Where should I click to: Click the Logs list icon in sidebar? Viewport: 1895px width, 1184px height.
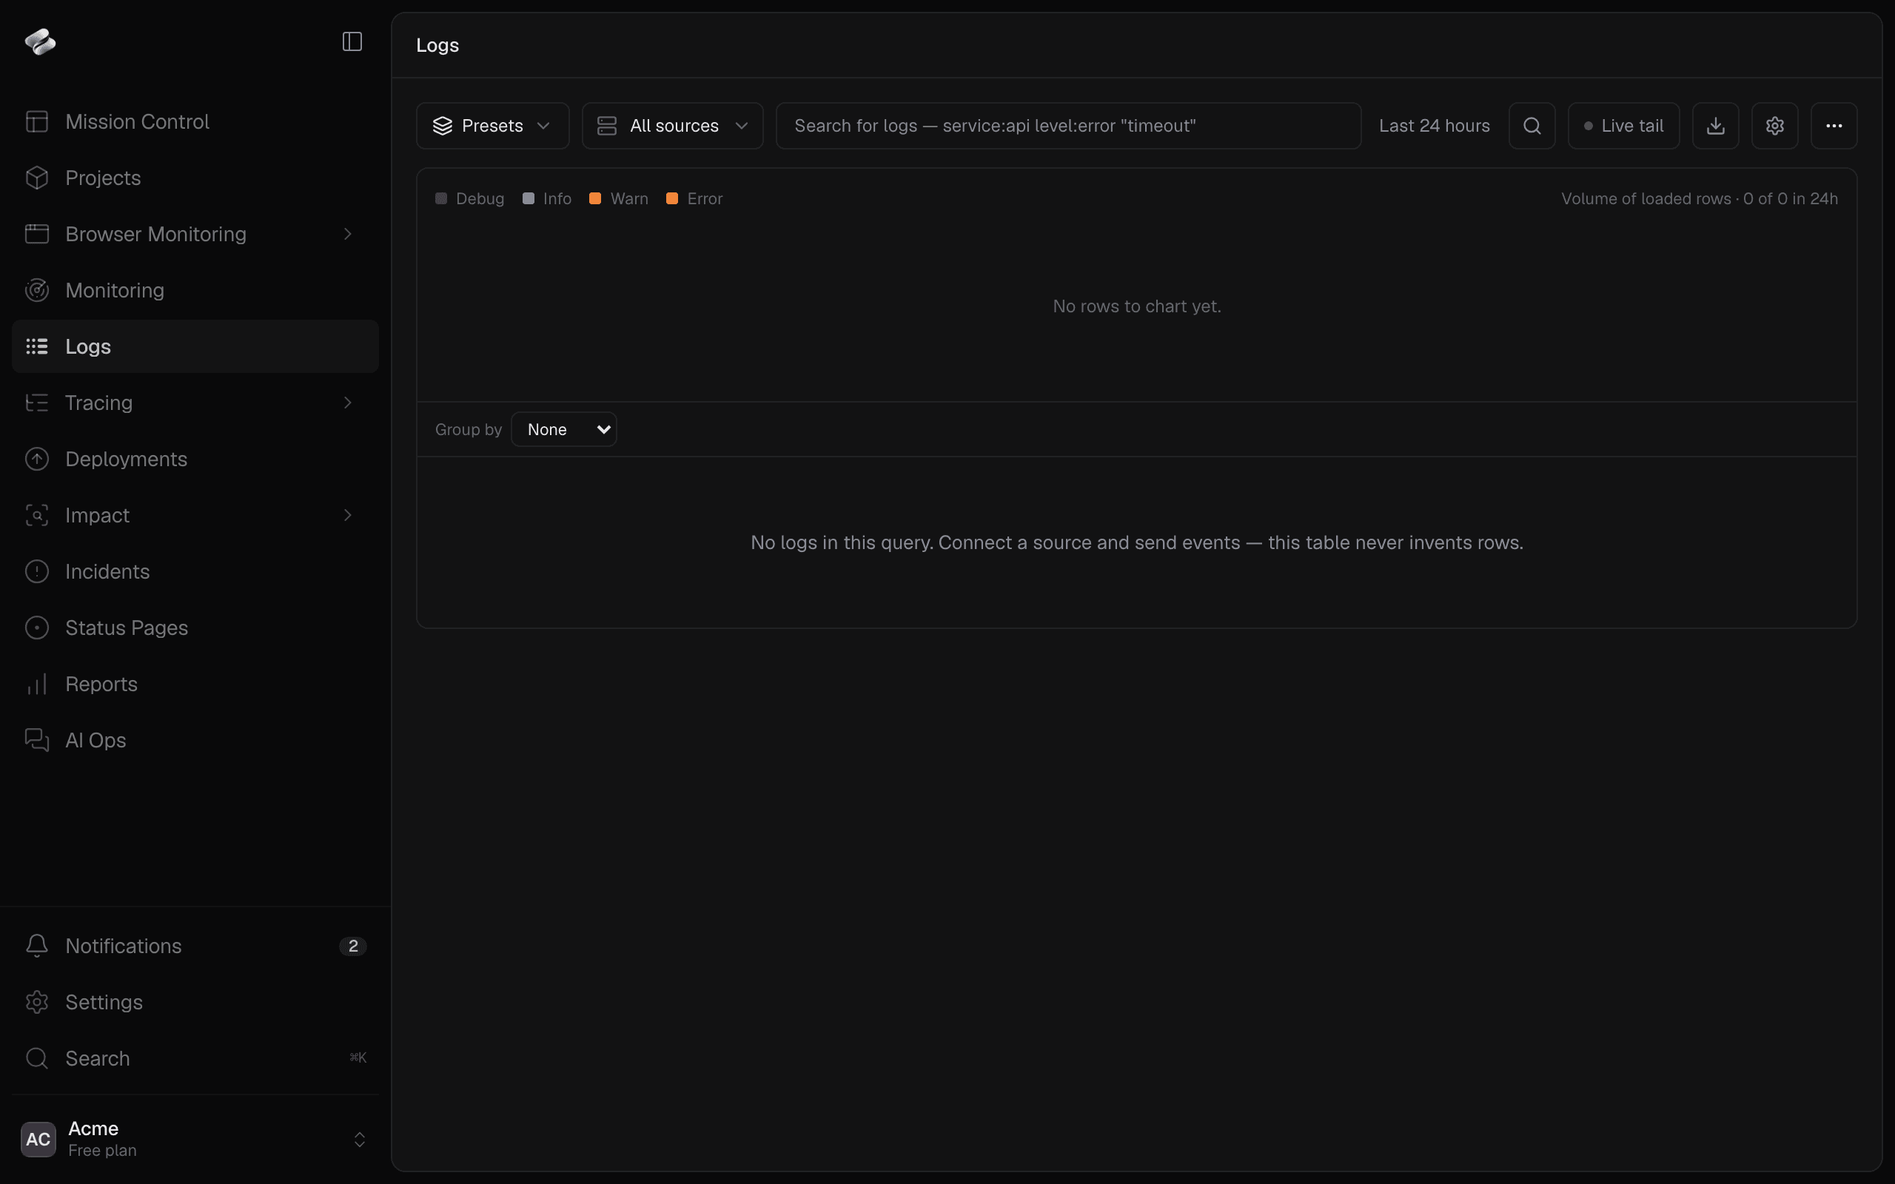point(37,346)
